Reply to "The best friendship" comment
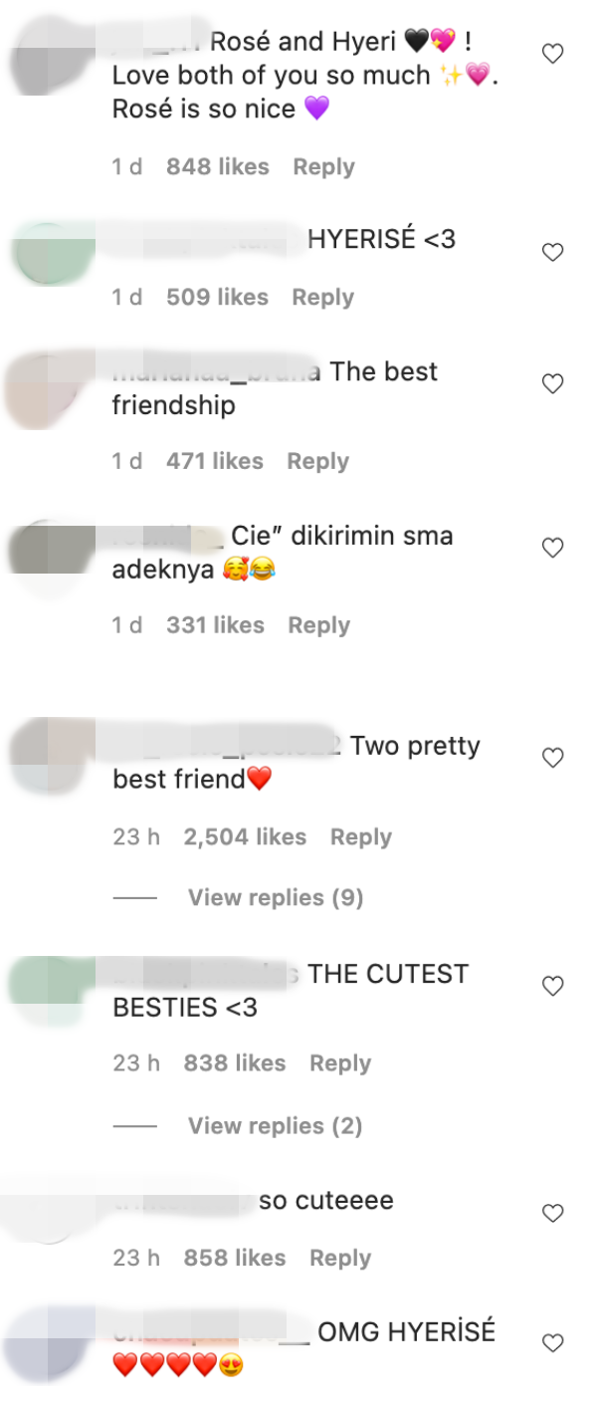Screen dimensions: 597x1406 coord(318,461)
